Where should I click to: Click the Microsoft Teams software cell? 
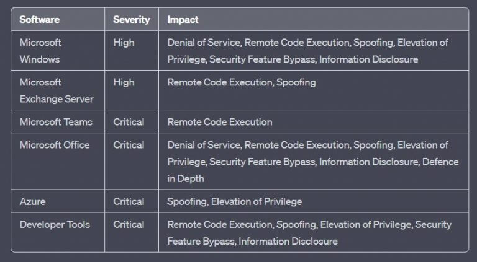56,122
